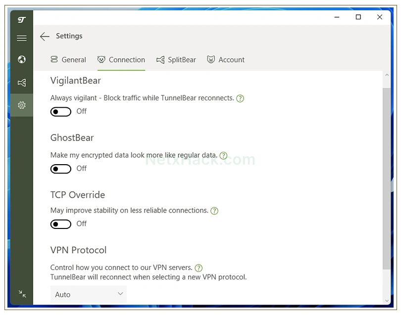The width and height of the screenshot is (401, 315).
Task: Click the VigilantBear heading
Action: (x=76, y=81)
